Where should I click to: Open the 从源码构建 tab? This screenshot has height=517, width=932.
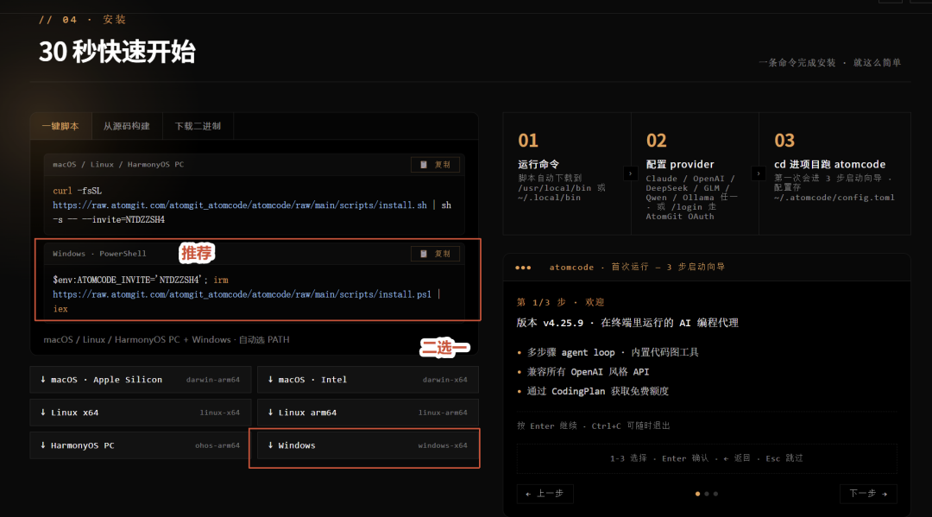tap(127, 126)
